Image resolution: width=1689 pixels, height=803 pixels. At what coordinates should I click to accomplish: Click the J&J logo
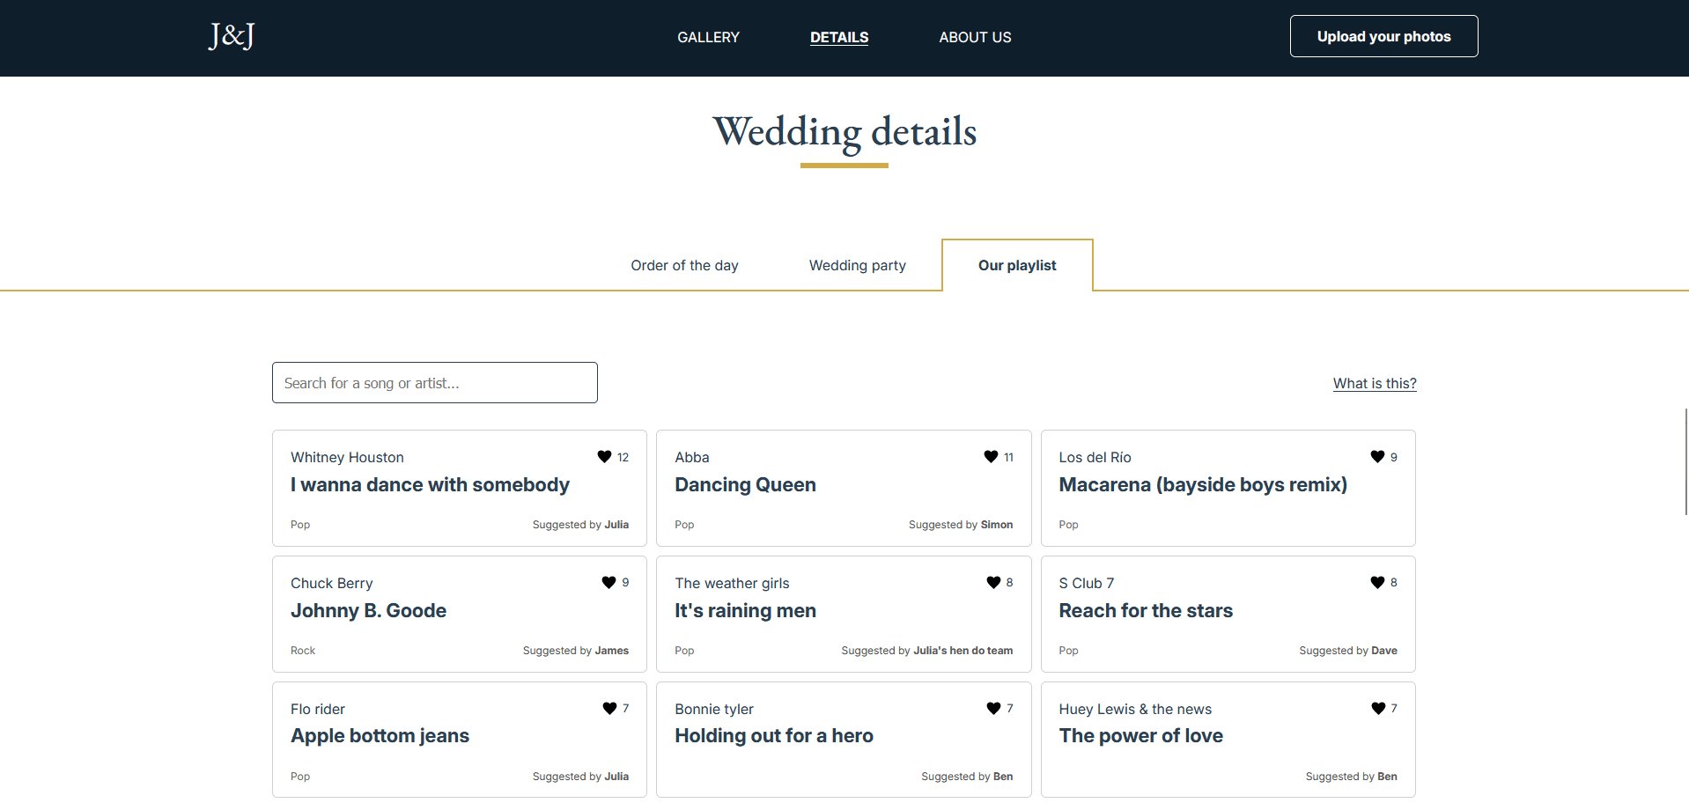(230, 37)
